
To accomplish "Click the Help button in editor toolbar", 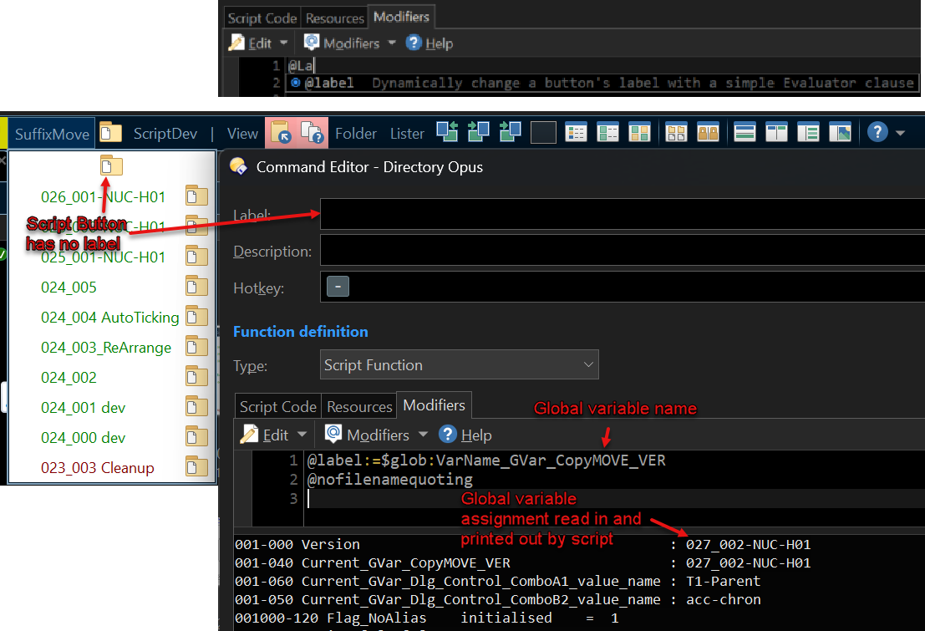I will tap(465, 435).
